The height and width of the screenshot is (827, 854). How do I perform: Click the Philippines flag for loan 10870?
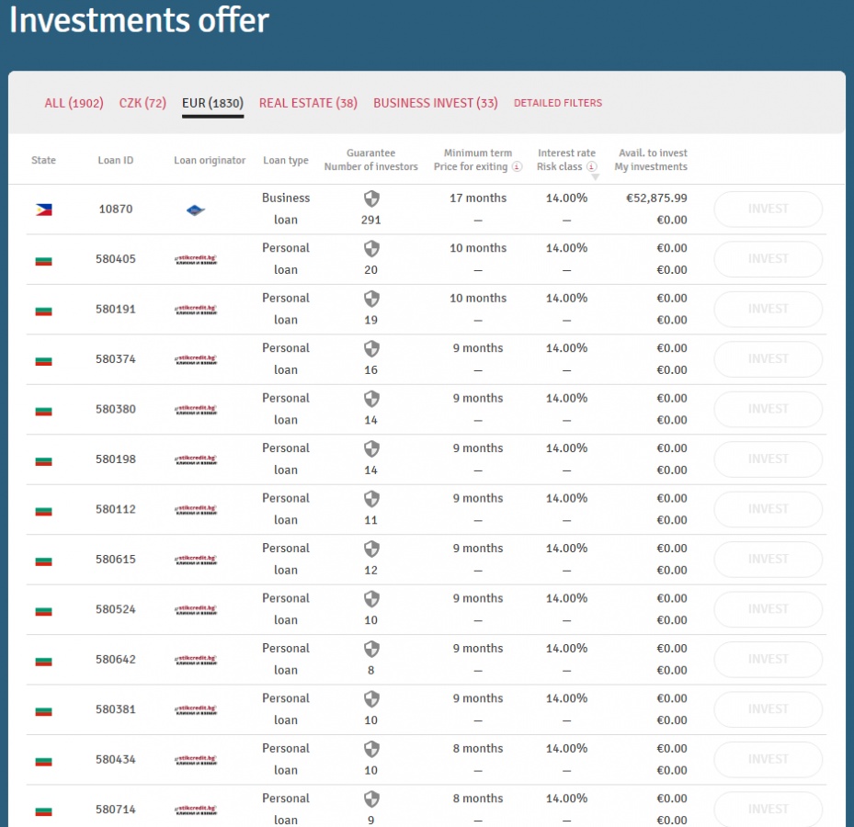43,210
